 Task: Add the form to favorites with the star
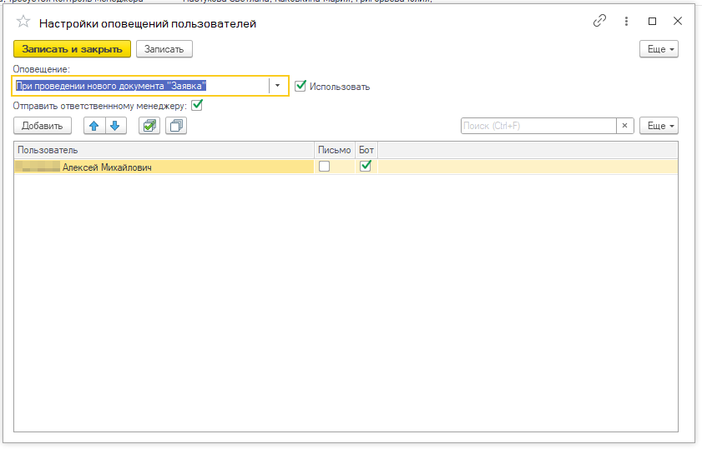pos(23,22)
